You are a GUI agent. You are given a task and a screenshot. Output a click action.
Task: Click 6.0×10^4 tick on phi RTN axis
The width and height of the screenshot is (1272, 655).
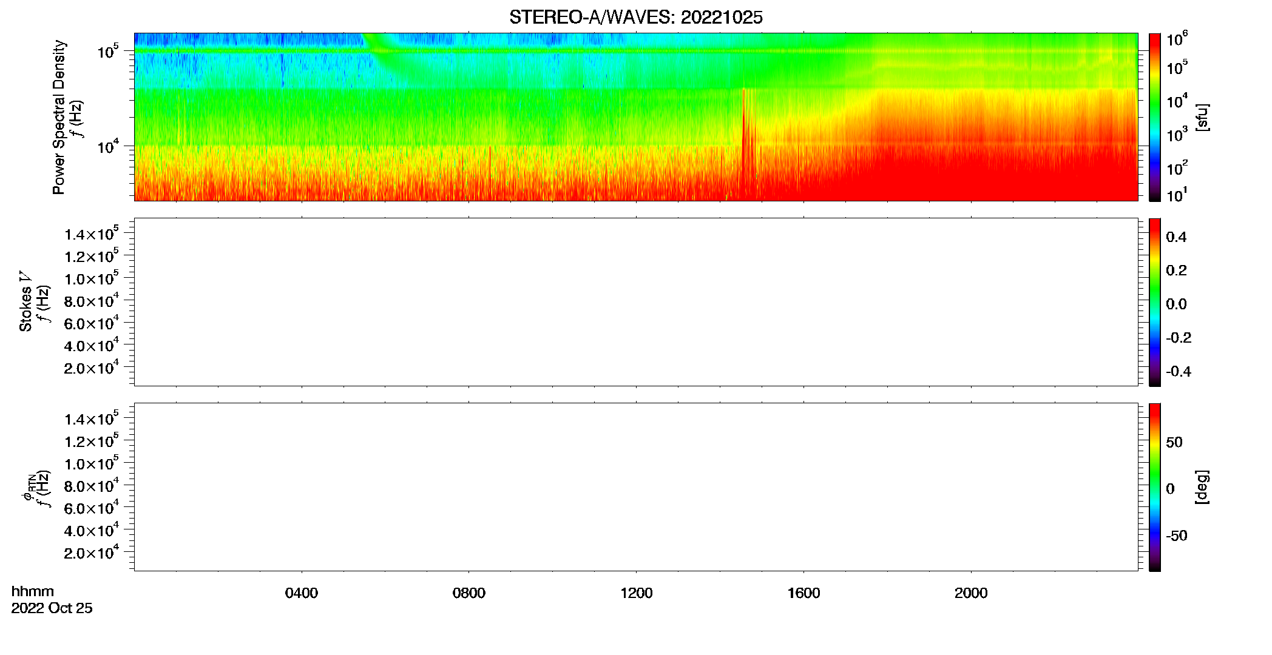click(92, 508)
